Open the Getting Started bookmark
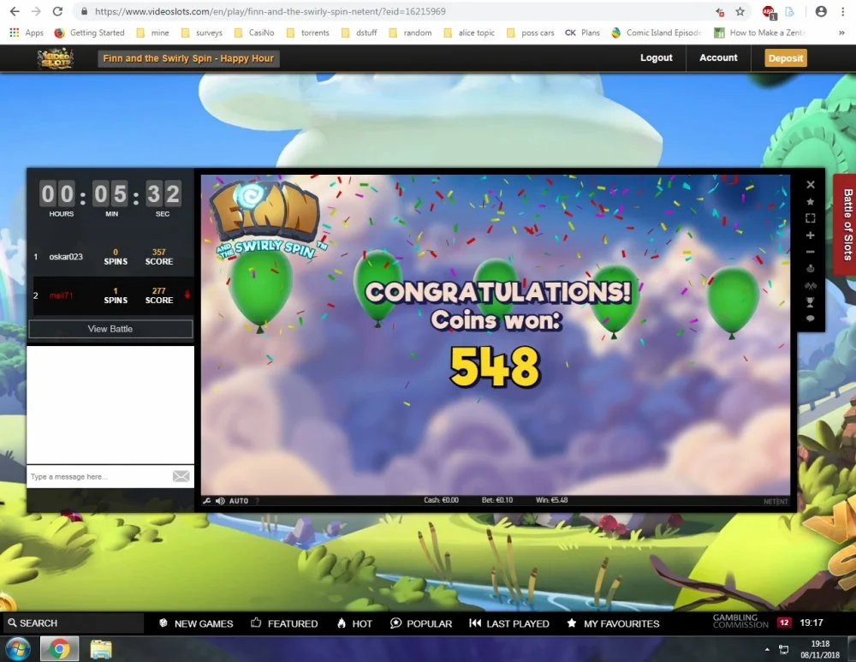856x662 pixels. pyautogui.click(x=90, y=33)
